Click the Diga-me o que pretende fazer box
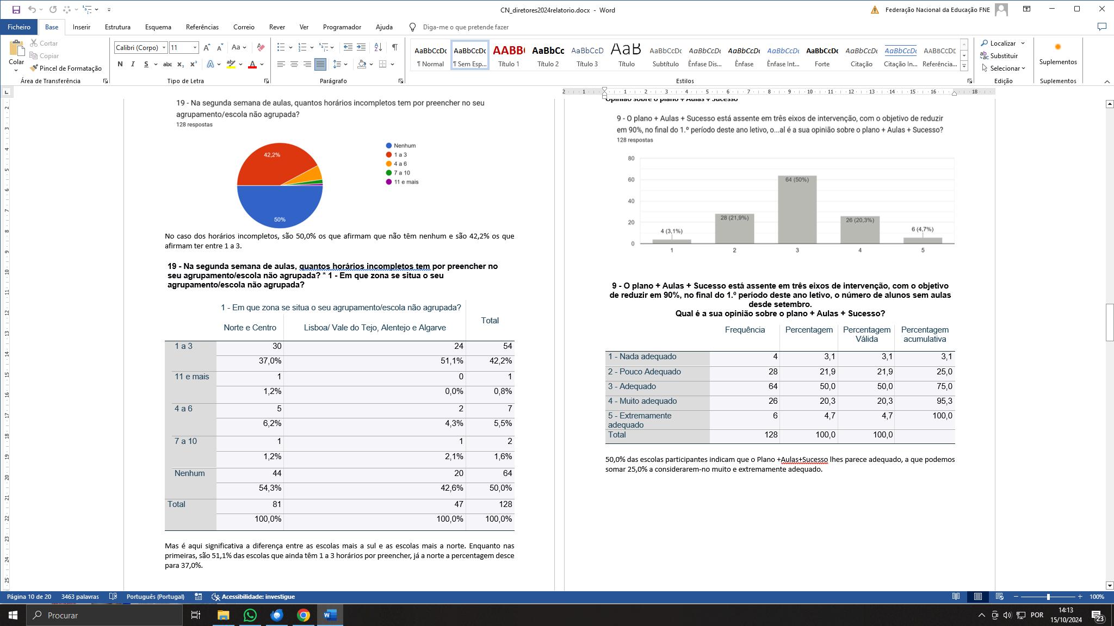The image size is (1114, 626). (465, 27)
